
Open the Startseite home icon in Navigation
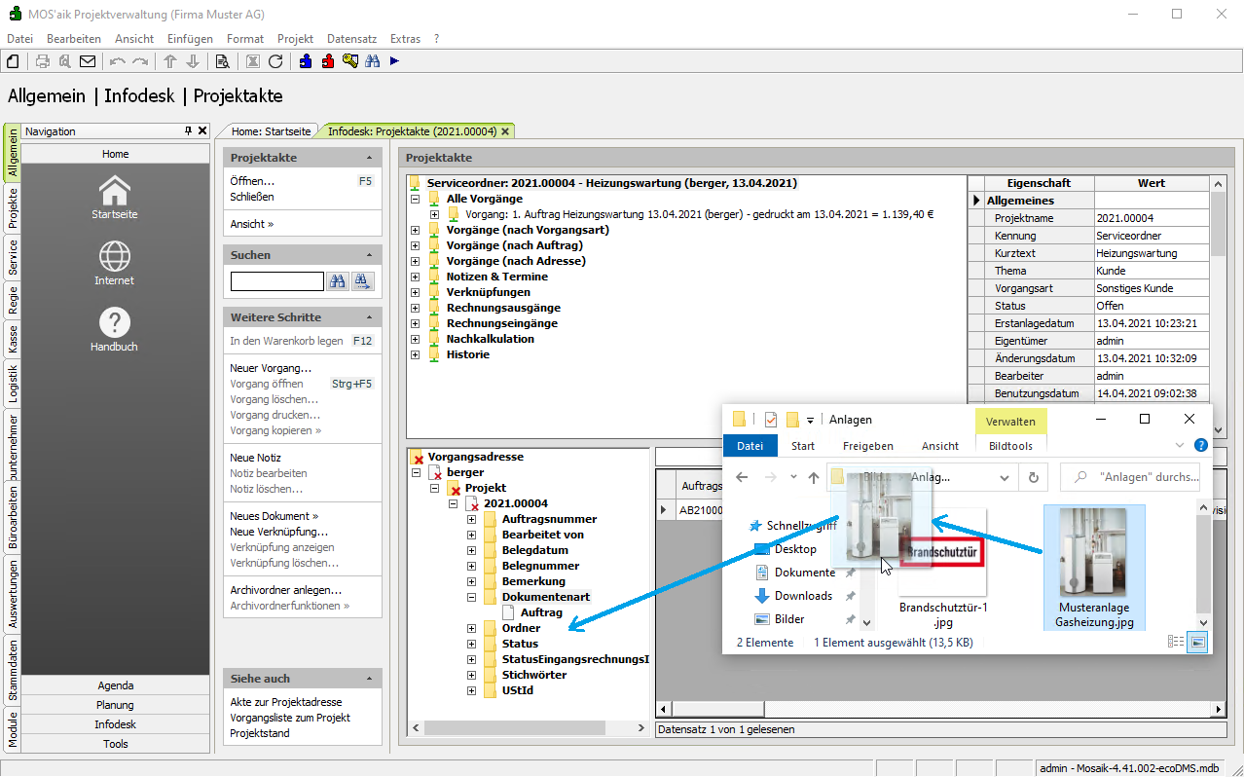pos(115,192)
